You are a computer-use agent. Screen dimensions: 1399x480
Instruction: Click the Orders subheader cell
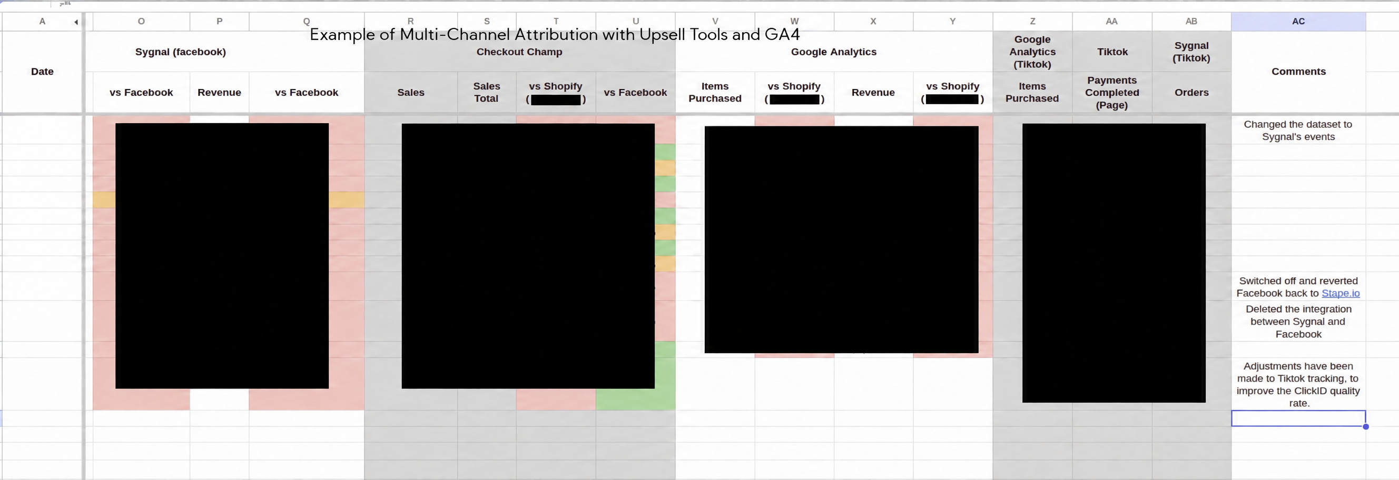click(x=1191, y=92)
